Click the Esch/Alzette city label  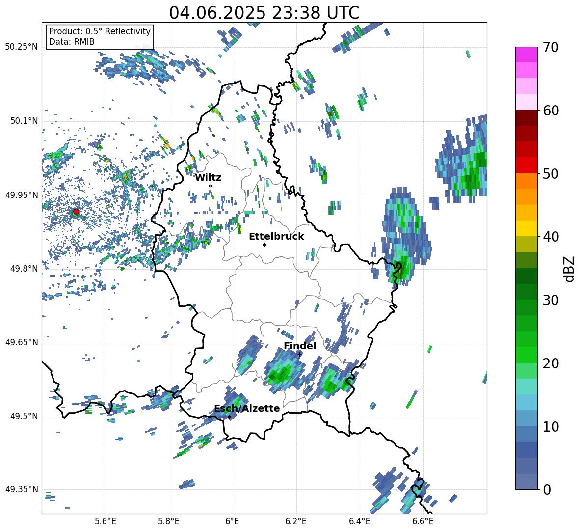tap(247, 408)
